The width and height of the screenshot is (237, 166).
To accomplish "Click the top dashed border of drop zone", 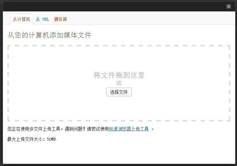I will (119, 46).
